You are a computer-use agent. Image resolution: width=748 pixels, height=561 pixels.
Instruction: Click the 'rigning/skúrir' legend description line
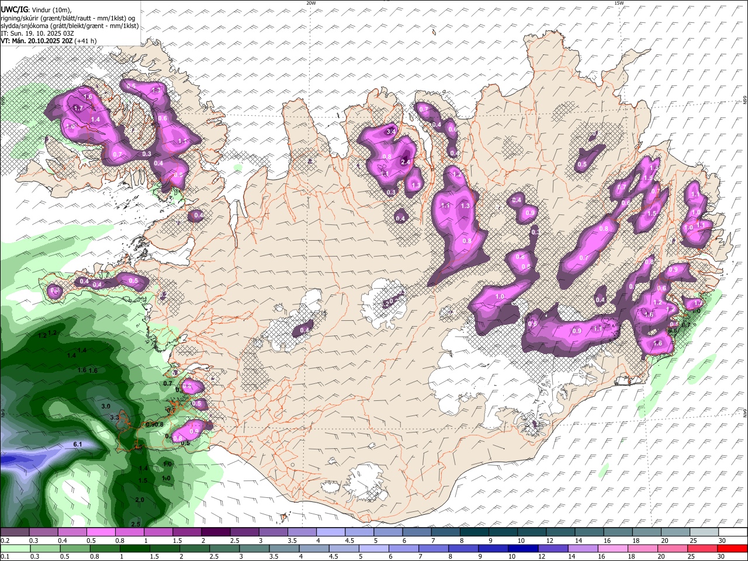tap(68, 18)
